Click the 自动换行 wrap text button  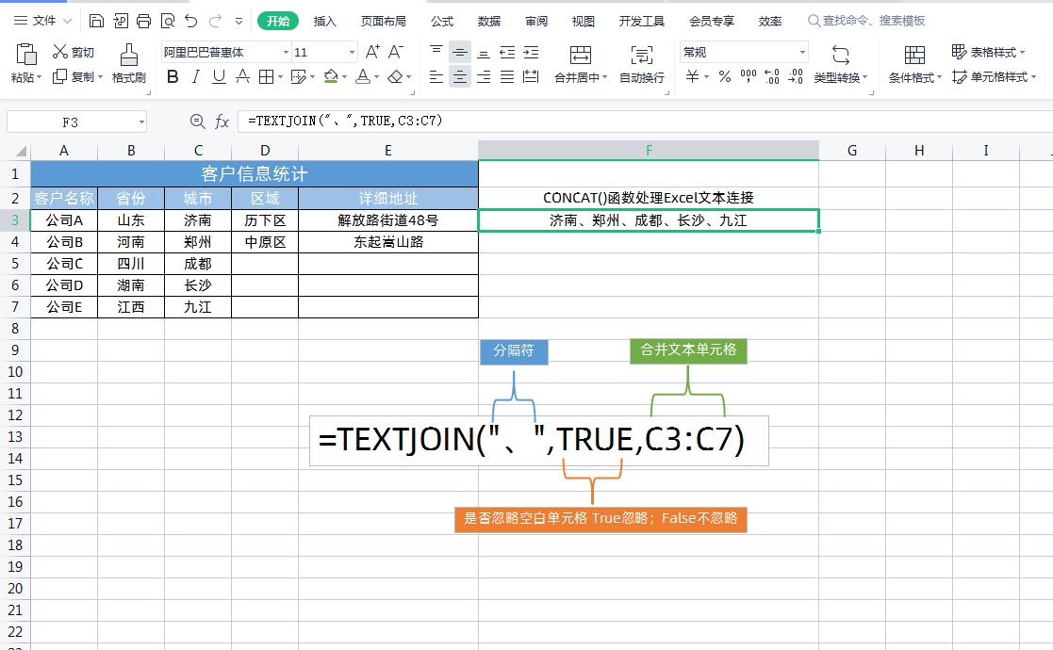(641, 64)
